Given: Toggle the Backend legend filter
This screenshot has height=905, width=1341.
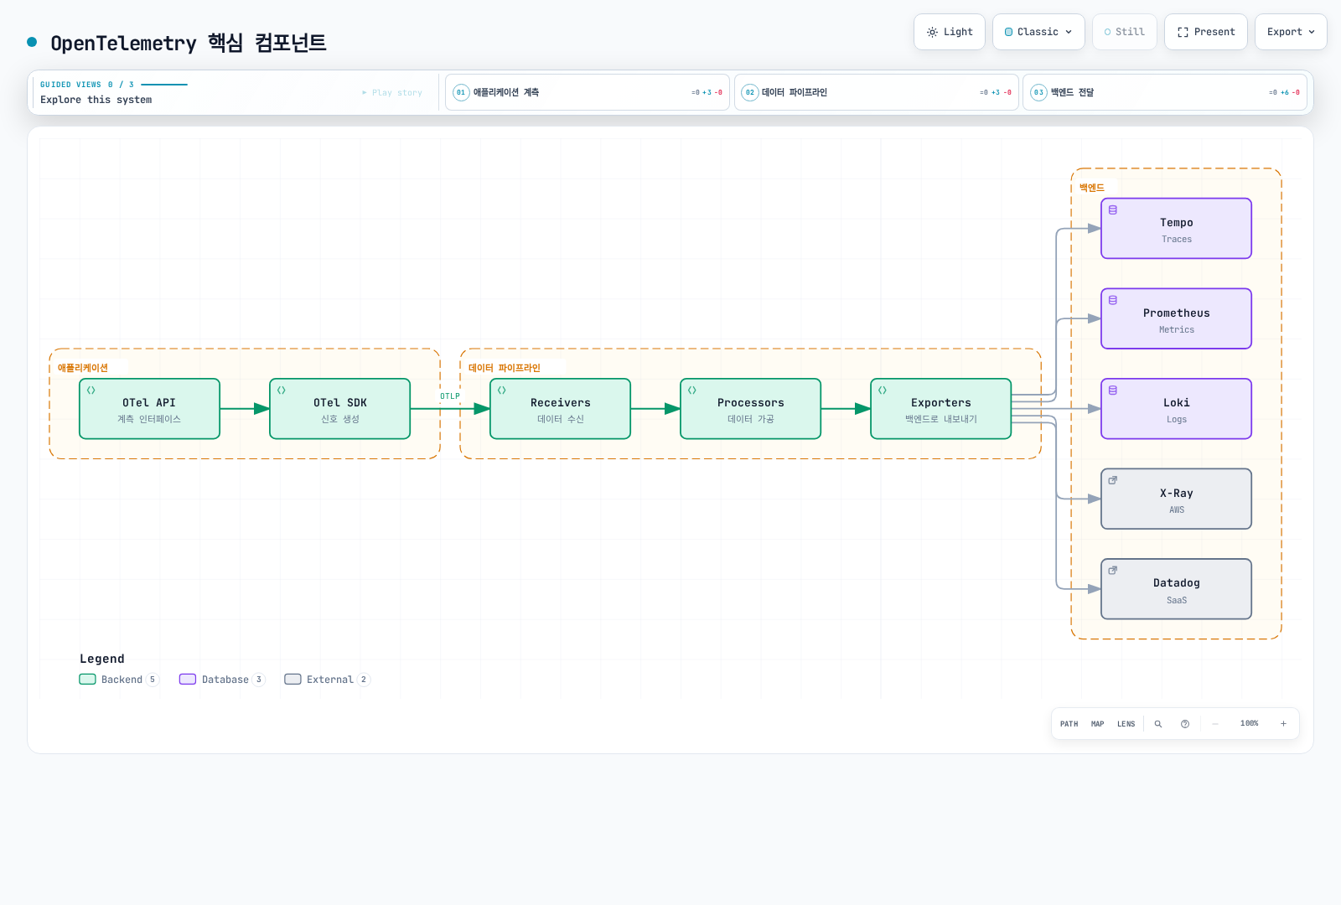Looking at the screenshot, I should click(119, 680).
